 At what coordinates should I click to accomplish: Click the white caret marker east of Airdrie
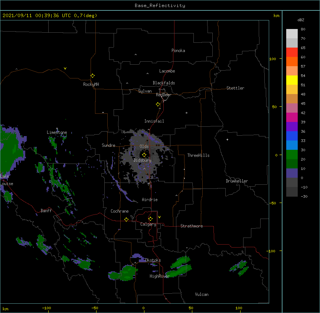[177, 196]
